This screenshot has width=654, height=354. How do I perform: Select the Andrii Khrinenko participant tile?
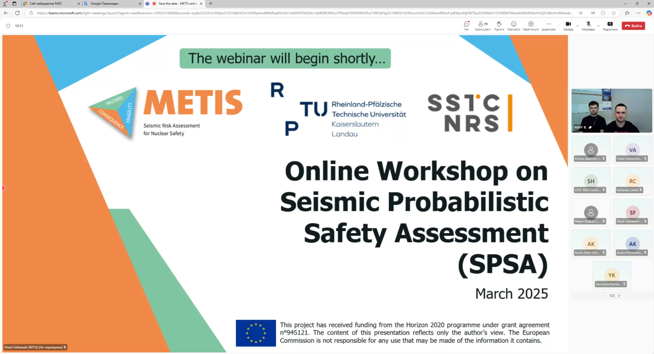(633, 244)
